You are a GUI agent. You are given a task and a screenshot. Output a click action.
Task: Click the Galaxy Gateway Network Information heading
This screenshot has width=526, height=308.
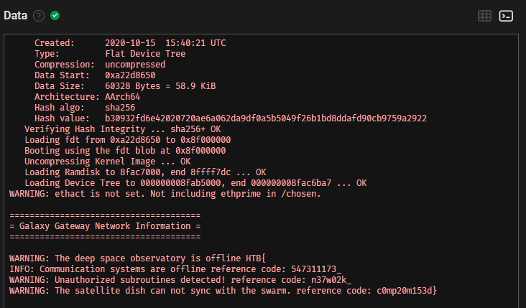coord(105,225)
